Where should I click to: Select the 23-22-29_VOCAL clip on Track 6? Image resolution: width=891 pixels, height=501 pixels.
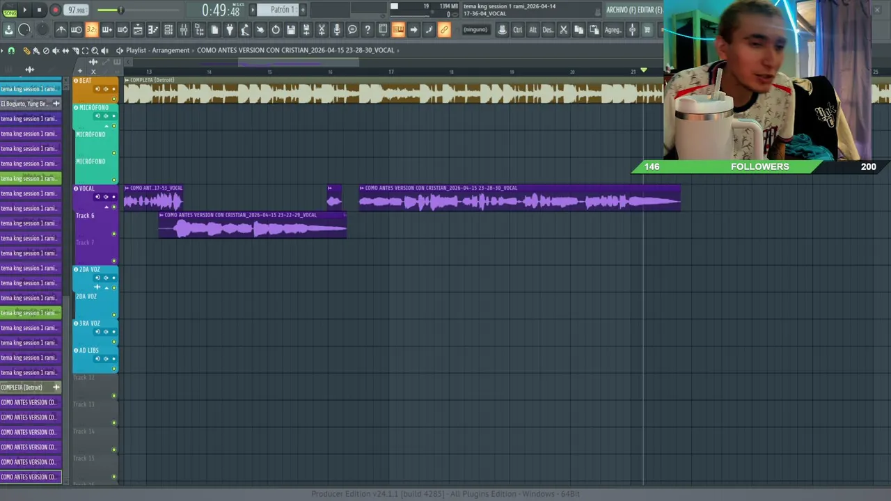pyautogui.click(x=253, y=225)
